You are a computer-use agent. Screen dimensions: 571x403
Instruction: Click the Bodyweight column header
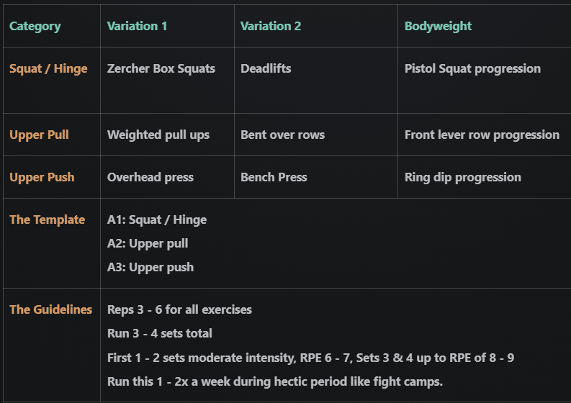(438, 26)
